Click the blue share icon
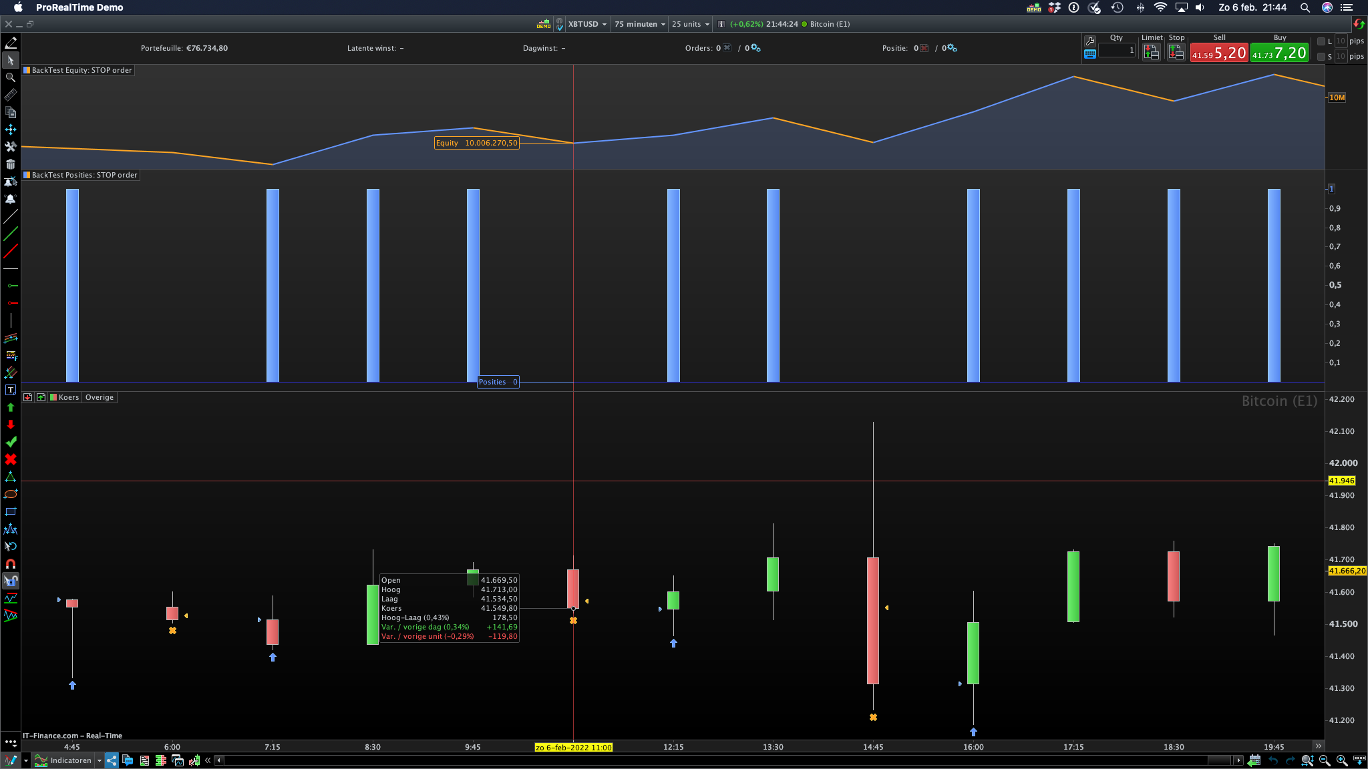The height and width of the screenshot is (769, 1368). (x=112, y=760)
